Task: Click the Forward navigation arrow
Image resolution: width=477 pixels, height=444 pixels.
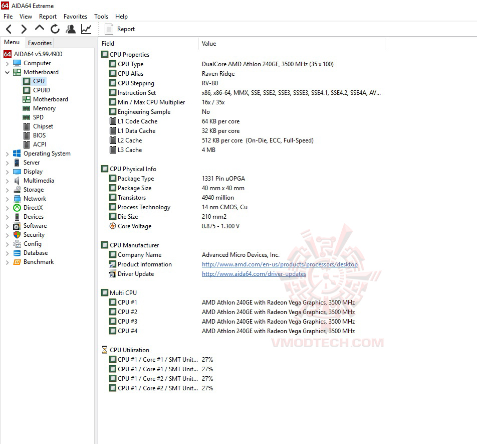Action: [x=24, y=29]
